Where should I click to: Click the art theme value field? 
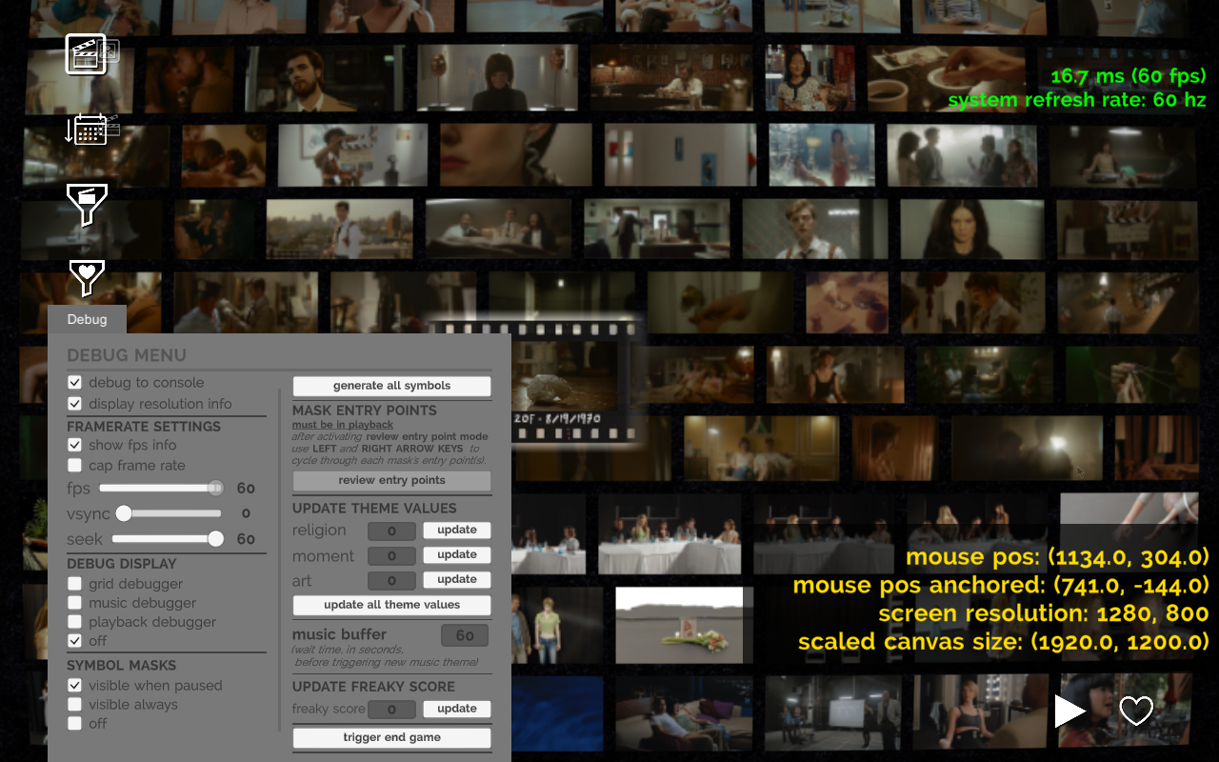(x=391, y=581)
